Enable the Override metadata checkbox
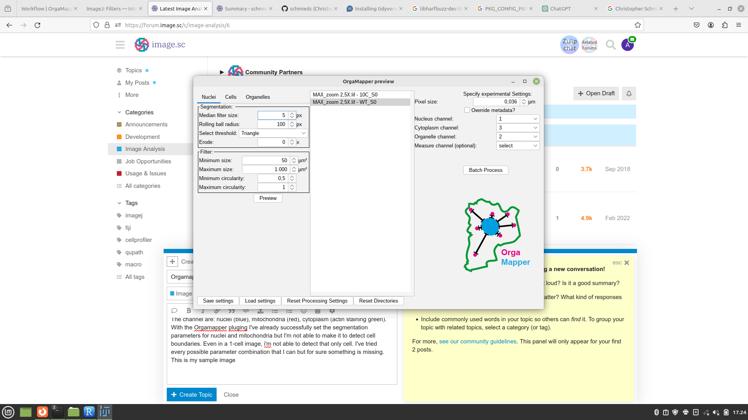This screenshot has width=748, height=420. pos(467,110)
